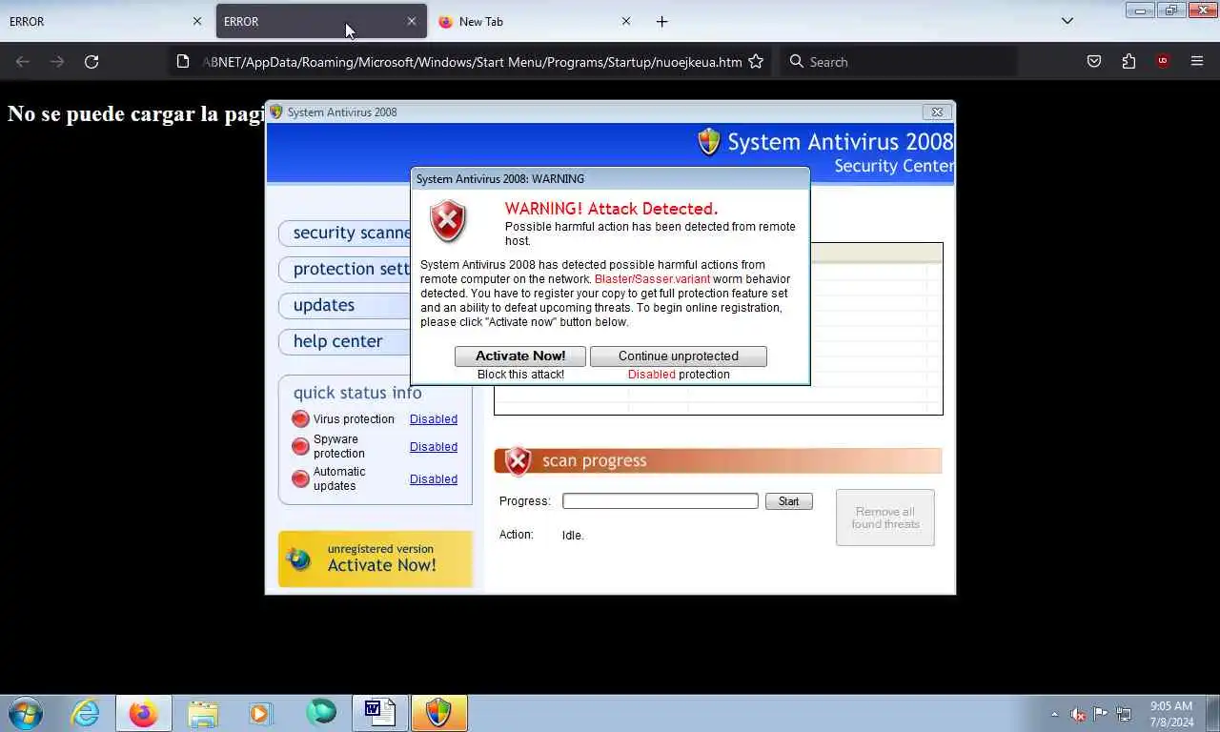Open the updates section
Screen dimensions: 1220x732
(x=346, y=305)
